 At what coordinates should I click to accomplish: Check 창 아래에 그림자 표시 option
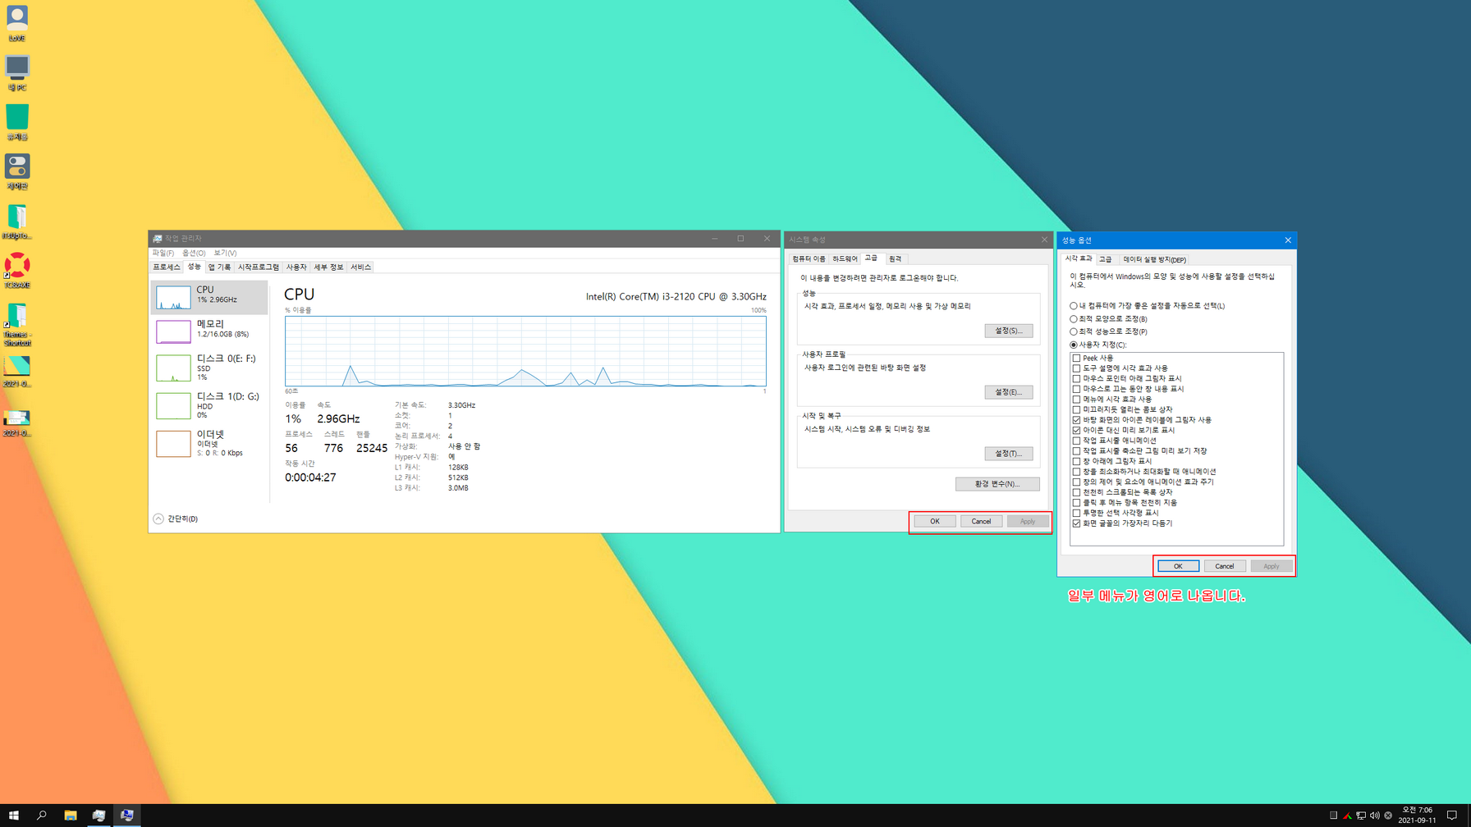pyautogui.click(x=1076, y=461)
